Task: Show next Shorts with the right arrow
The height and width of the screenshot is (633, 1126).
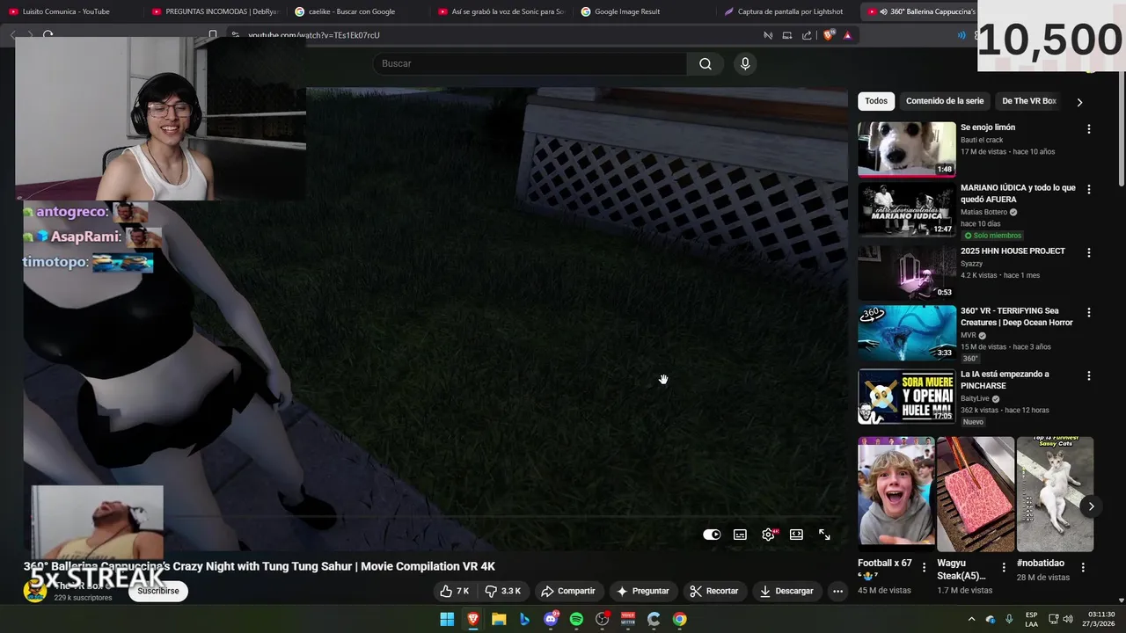Action: coord(1091,506)
